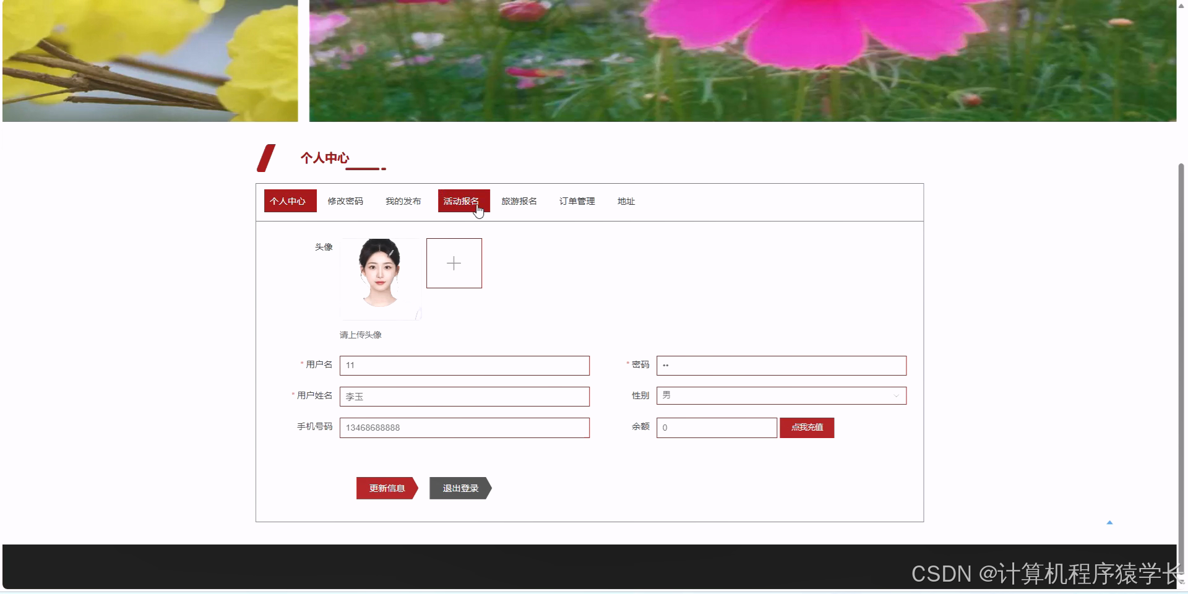Click the 密码 password field
Screen dimensions: 1188x594
[x=781, y=366]
